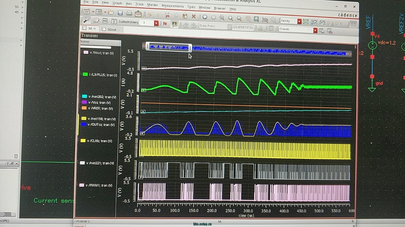Screen dimensions: 405x227
Task: Click the first green strip-chart icon after family
Action: point(306,22)
